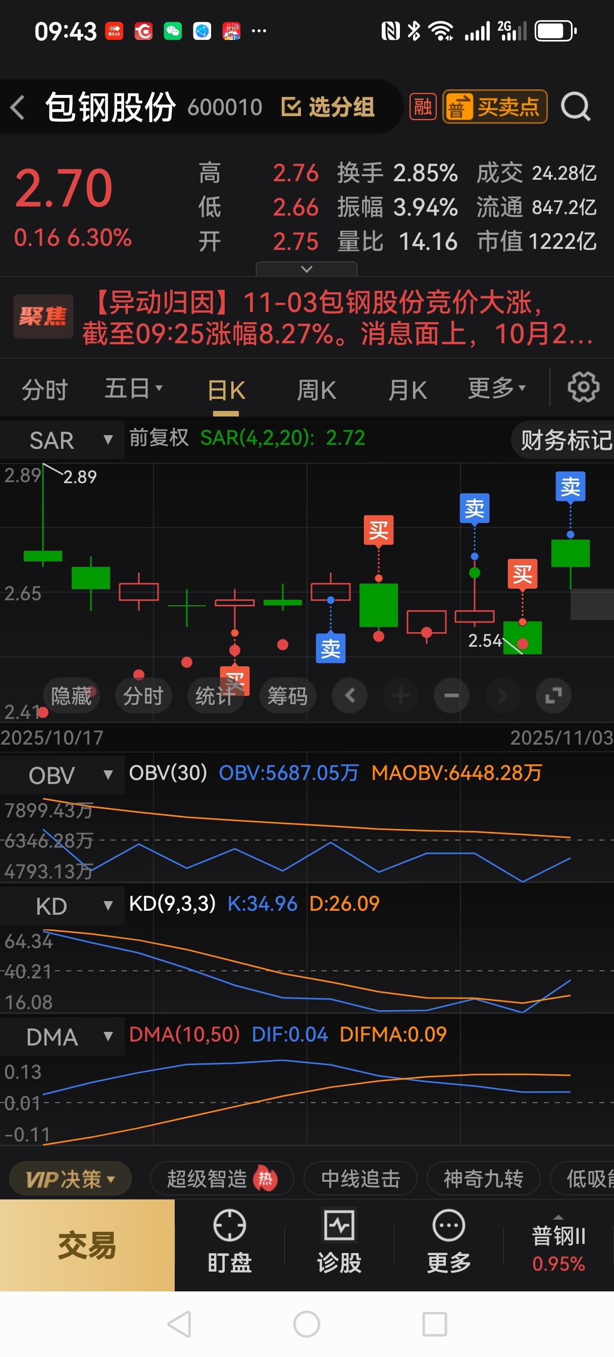Tap the SAR(4,2,20): 2.72 readout
Image resolution: width=614 pixels, height=1357 pixels.
click(282, 438)
